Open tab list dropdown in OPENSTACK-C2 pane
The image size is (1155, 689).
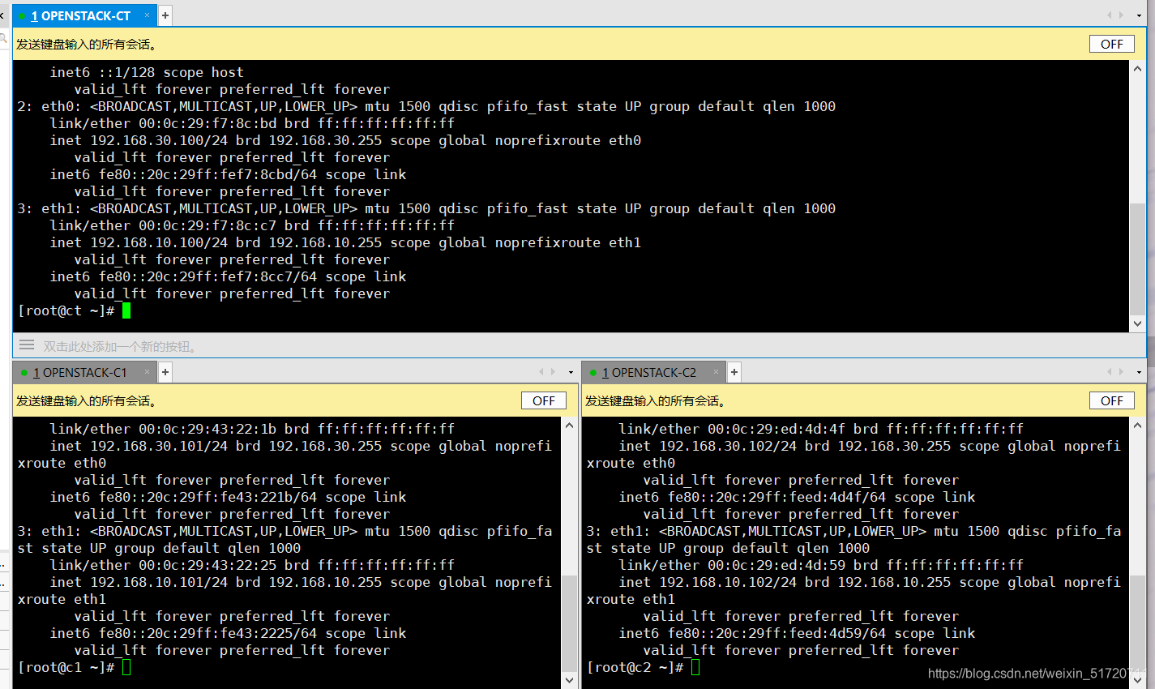(1137, 372)
